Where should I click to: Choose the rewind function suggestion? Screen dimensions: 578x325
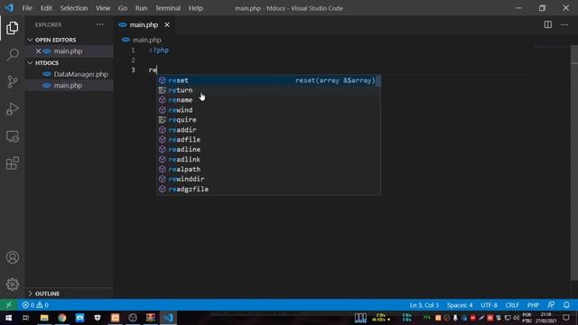point(268,110)
